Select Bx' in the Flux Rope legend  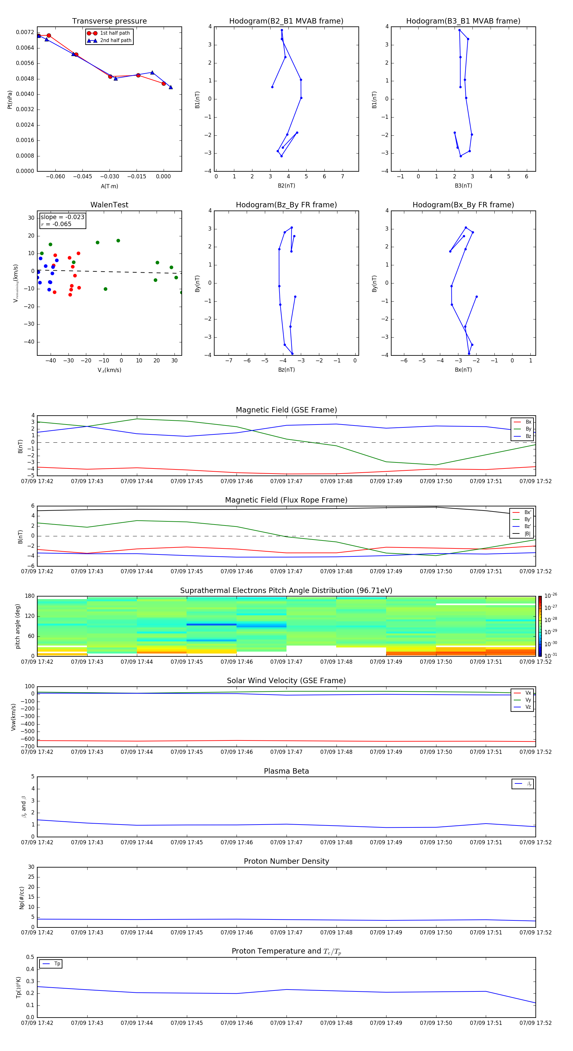pos(522,512)
